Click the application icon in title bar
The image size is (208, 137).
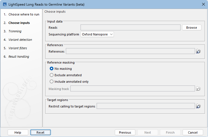tap(5, 5)
